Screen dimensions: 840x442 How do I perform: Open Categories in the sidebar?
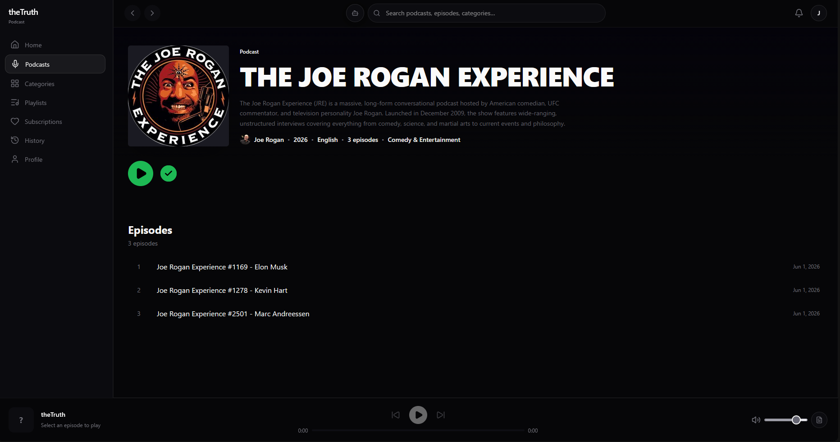click(55, 84)
